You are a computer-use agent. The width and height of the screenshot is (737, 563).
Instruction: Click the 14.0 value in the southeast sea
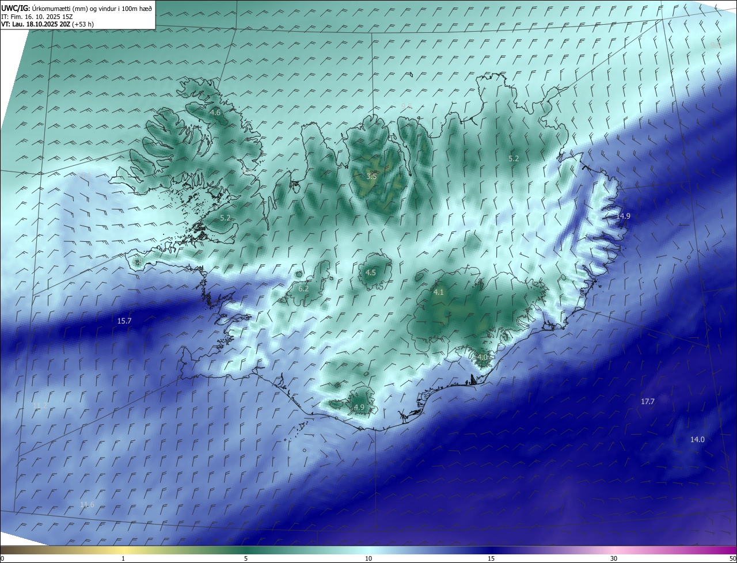[x=697, y=439]
